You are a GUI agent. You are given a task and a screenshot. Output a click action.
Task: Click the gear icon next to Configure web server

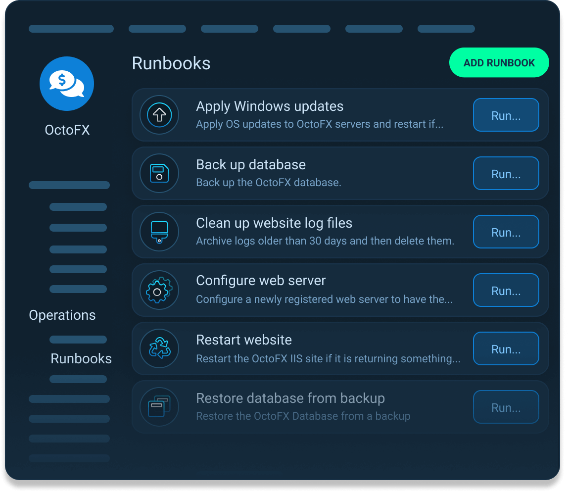(x=159, y=290)
